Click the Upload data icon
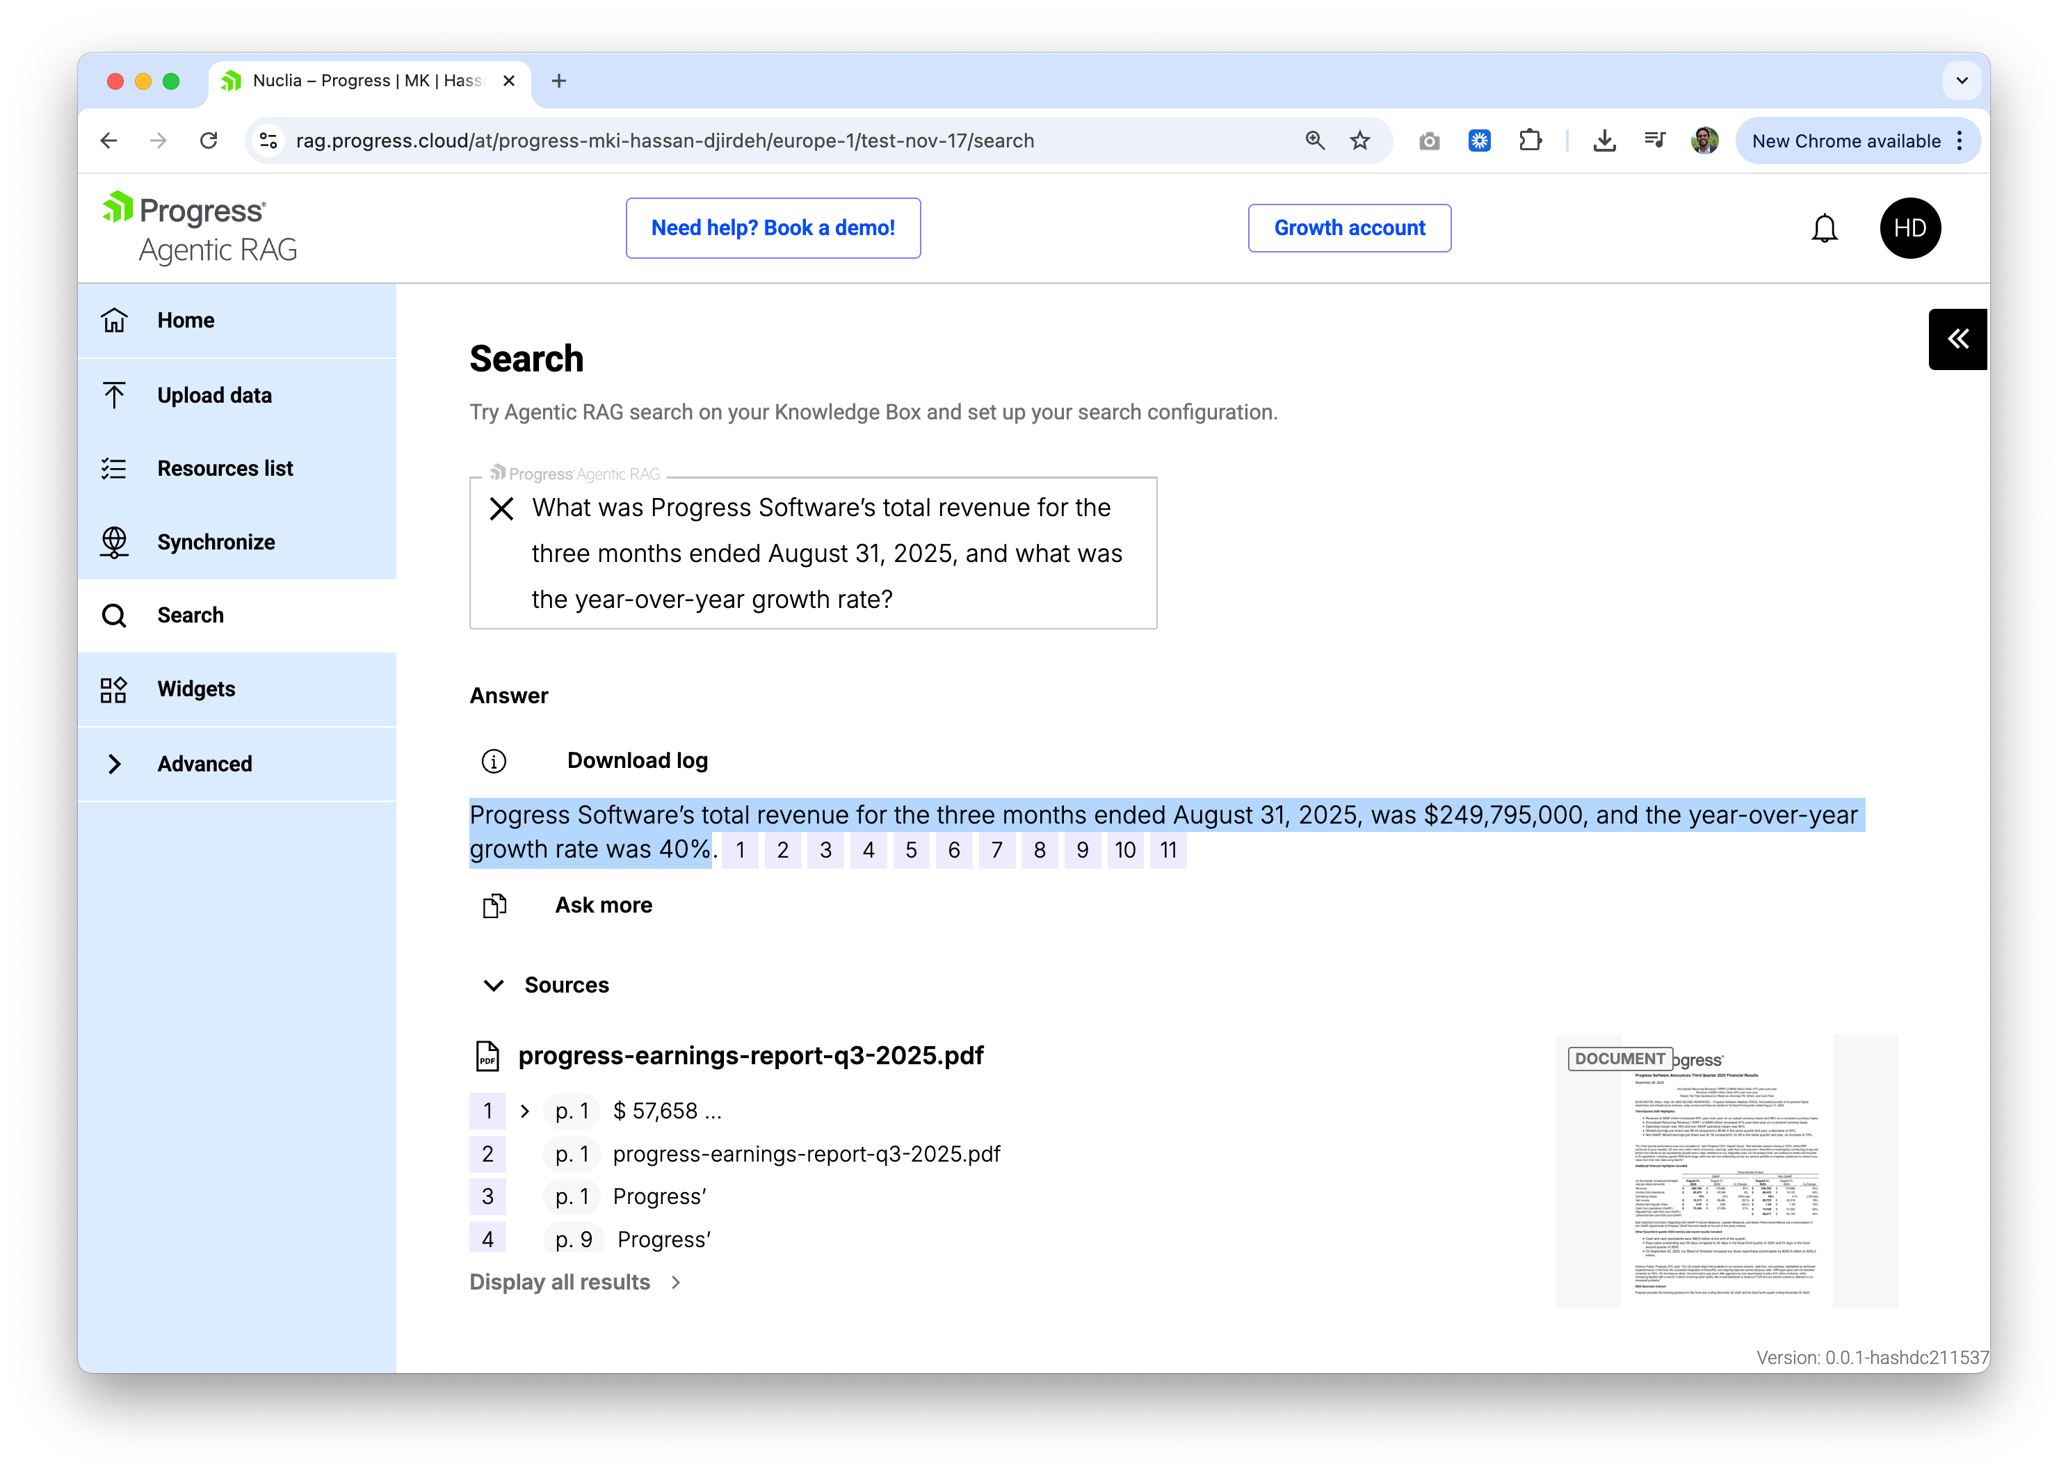This screenshot has height=1476, width=2068. (115, 394)
